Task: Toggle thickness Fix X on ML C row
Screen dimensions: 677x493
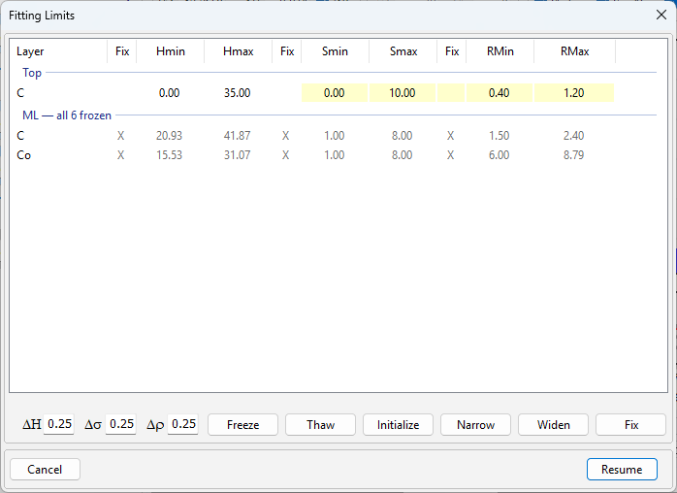Action: point(121,136)
